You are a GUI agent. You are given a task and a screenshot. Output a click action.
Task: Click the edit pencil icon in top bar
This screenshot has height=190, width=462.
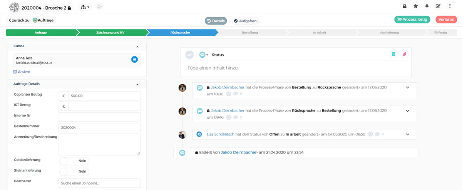point(438,6)
